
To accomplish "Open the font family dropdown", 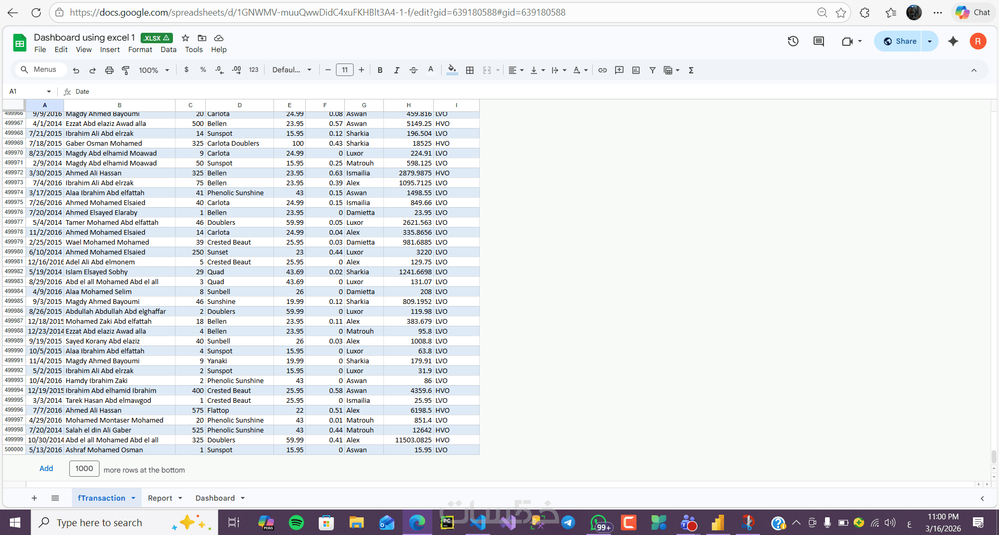I will [292, 70].
